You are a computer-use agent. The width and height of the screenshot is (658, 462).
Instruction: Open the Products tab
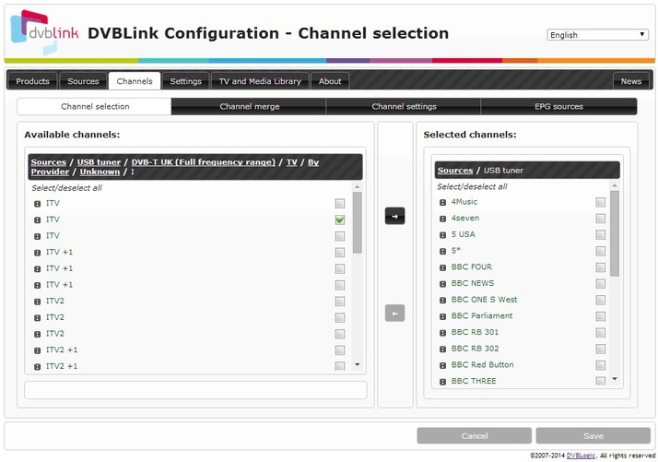pyautogui.click(x=33, y=81)
